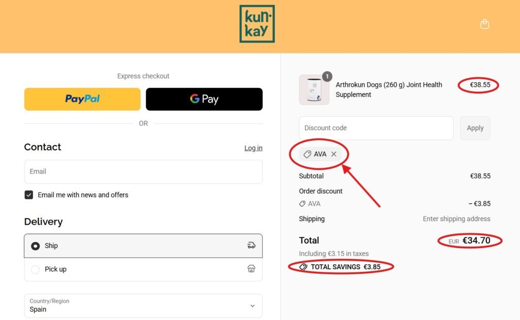Click the Contact section heading
This screenshot has height=320, width=520.
[x=43, y=147]
